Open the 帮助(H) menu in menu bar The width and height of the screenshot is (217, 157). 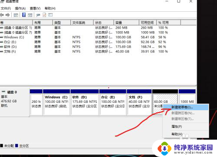click(x=50, y=8)
